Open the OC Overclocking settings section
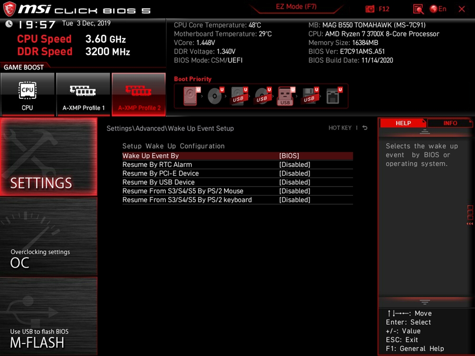475x356 pixels. tap(48, 237)
